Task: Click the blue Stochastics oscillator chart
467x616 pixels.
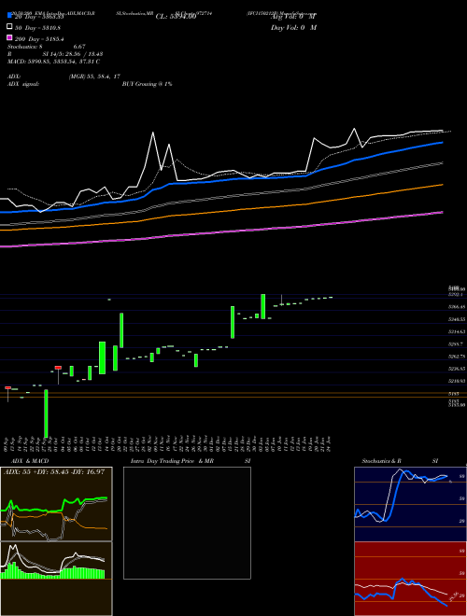Action: coord(410,504)
